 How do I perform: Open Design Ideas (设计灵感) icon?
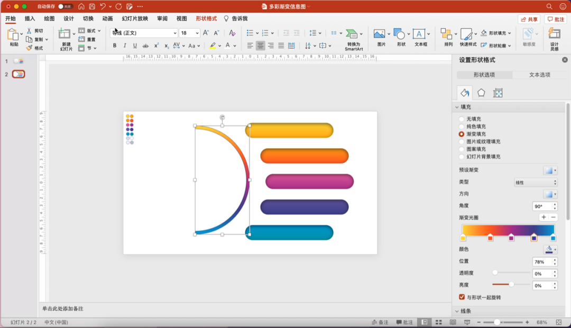(554, 35)
